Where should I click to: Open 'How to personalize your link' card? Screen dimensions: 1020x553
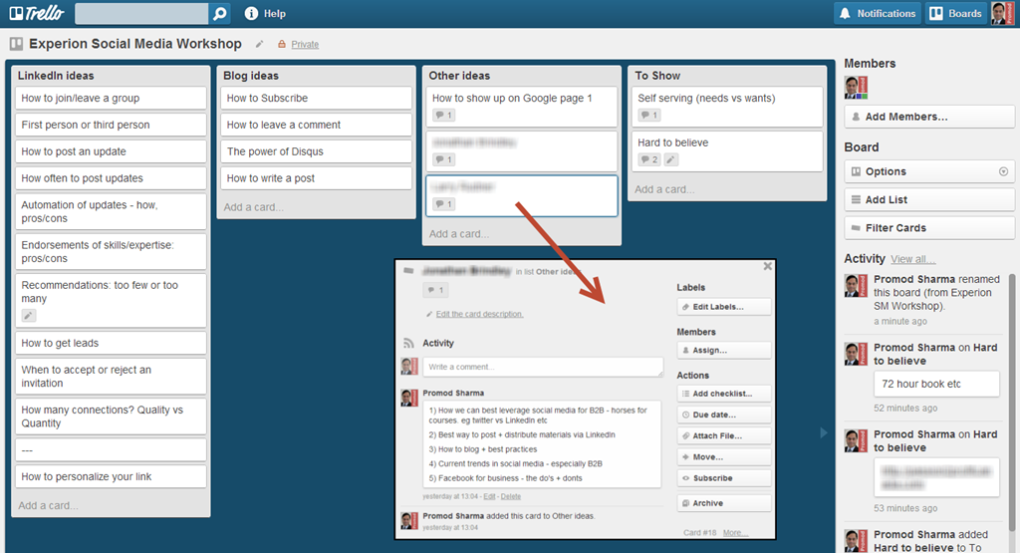click(x=111, y=477)
